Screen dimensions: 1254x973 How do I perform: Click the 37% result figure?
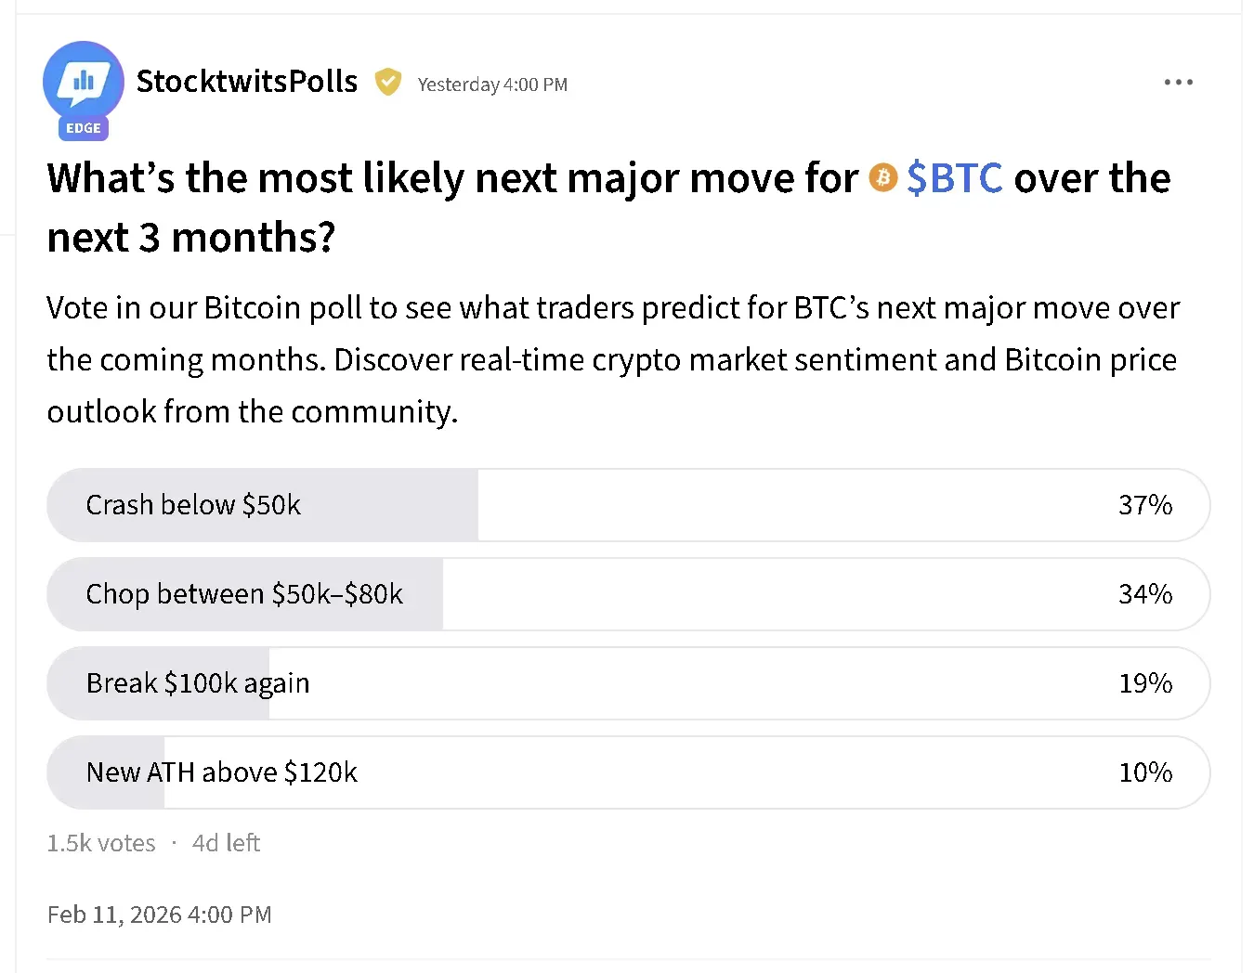pyautogui.click(x=1144, y=505)
